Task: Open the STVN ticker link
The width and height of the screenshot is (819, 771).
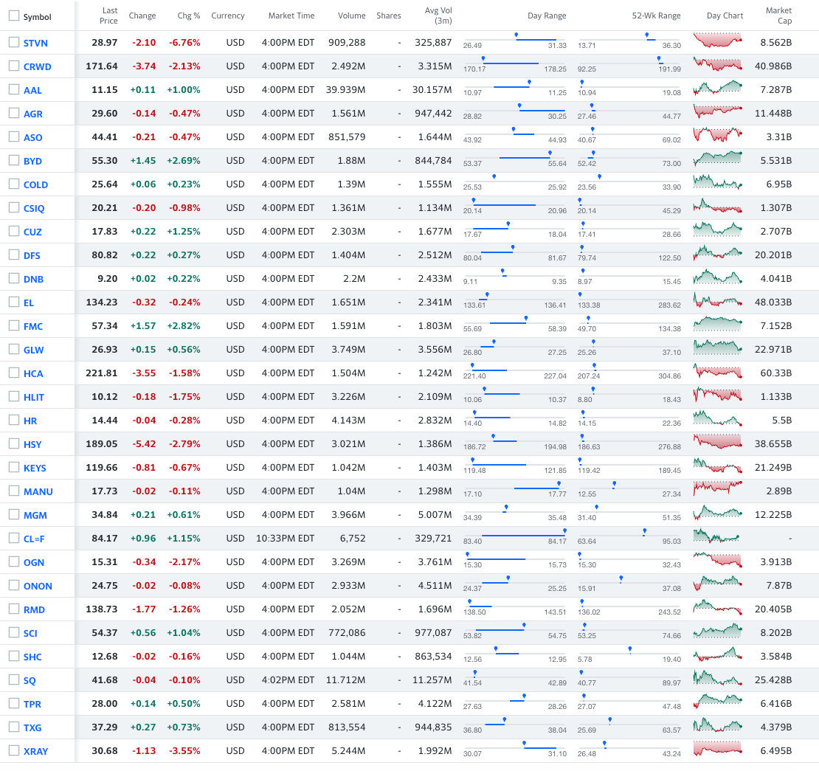Action: tap(35, 43)
